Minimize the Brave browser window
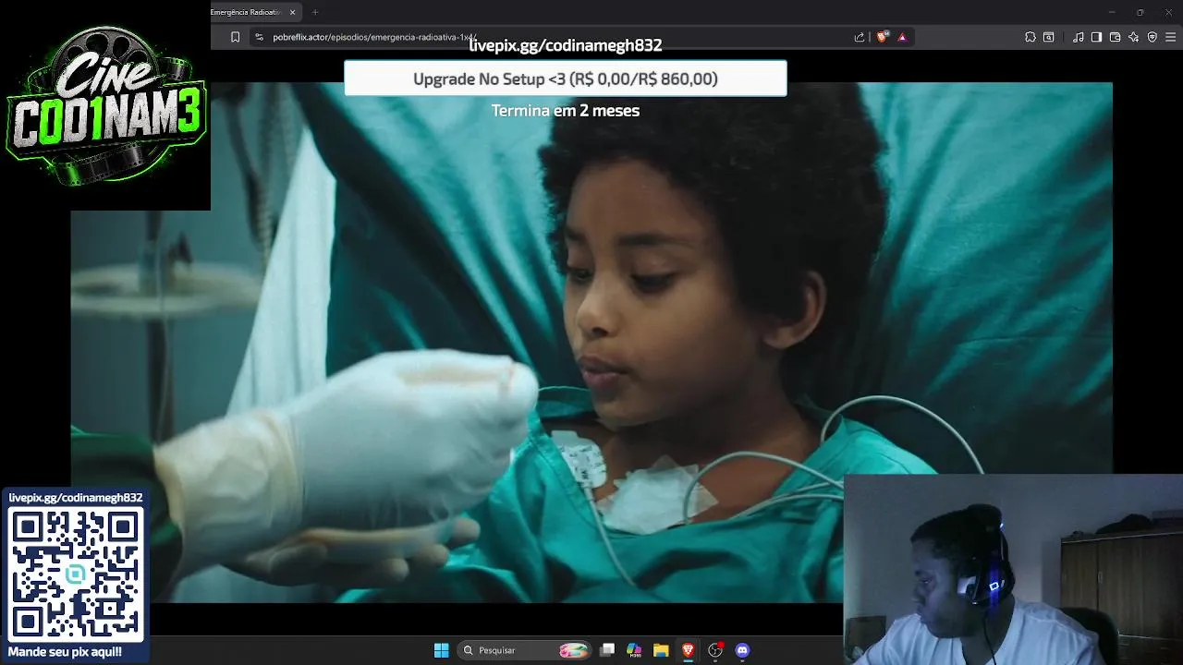1183x665 pixels. (x=1112, y=12)
